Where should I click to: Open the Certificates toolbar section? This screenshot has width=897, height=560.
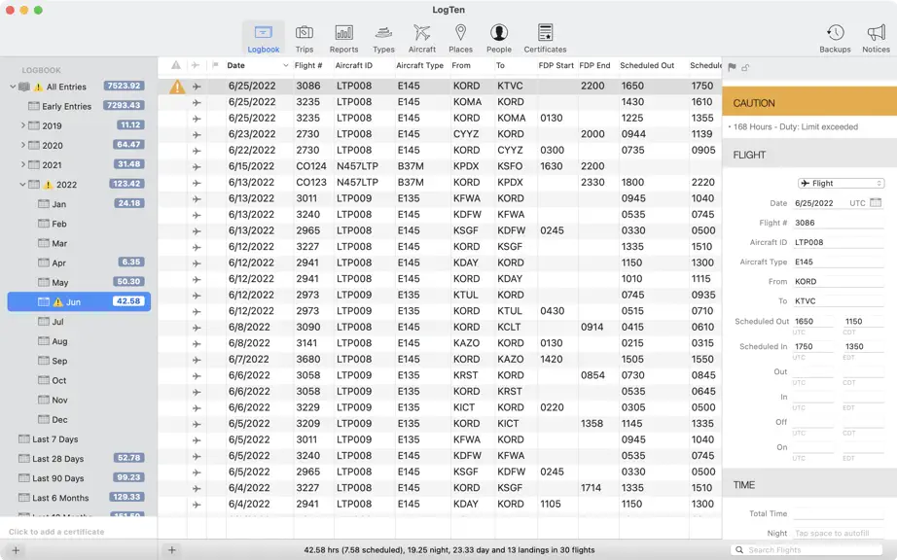(x=545, y=38)
